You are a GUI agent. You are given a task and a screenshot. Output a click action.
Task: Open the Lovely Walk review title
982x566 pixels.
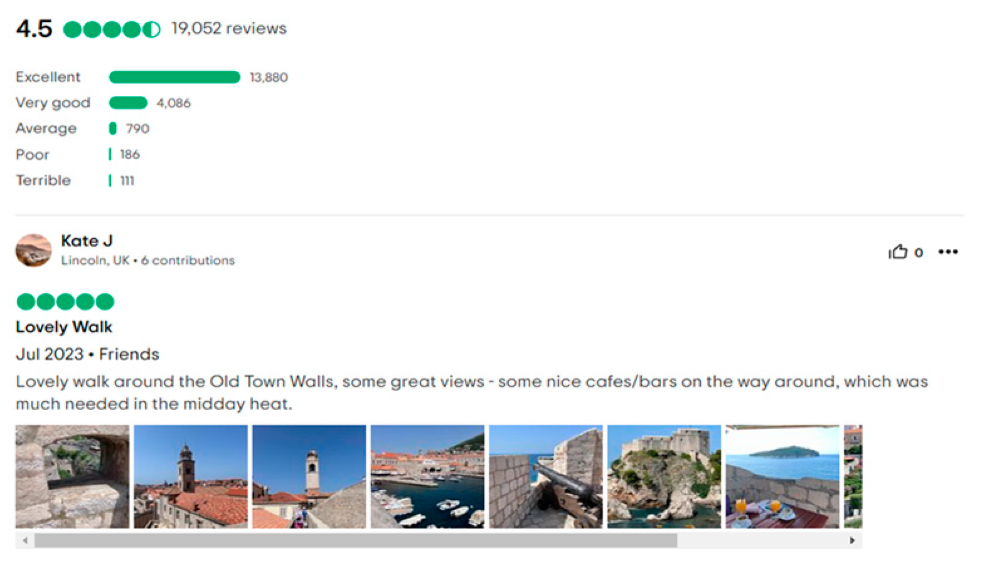click(64, 327)
